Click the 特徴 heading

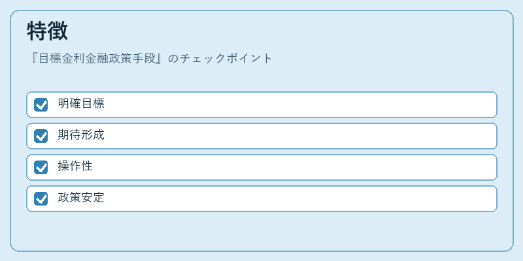coord(47,31)
